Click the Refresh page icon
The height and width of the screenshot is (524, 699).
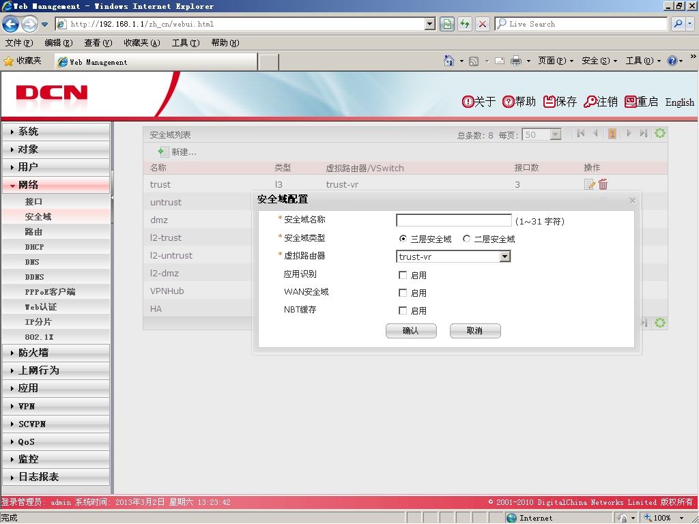[465, 24]
